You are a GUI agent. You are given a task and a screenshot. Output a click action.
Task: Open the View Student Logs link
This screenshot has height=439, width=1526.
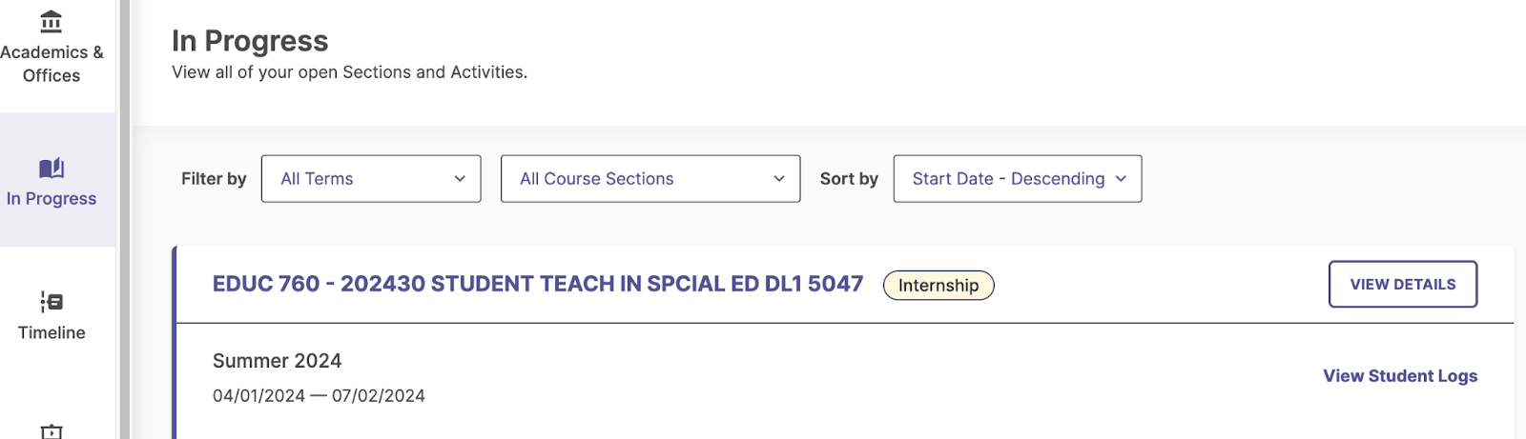tap(1400, 376)
